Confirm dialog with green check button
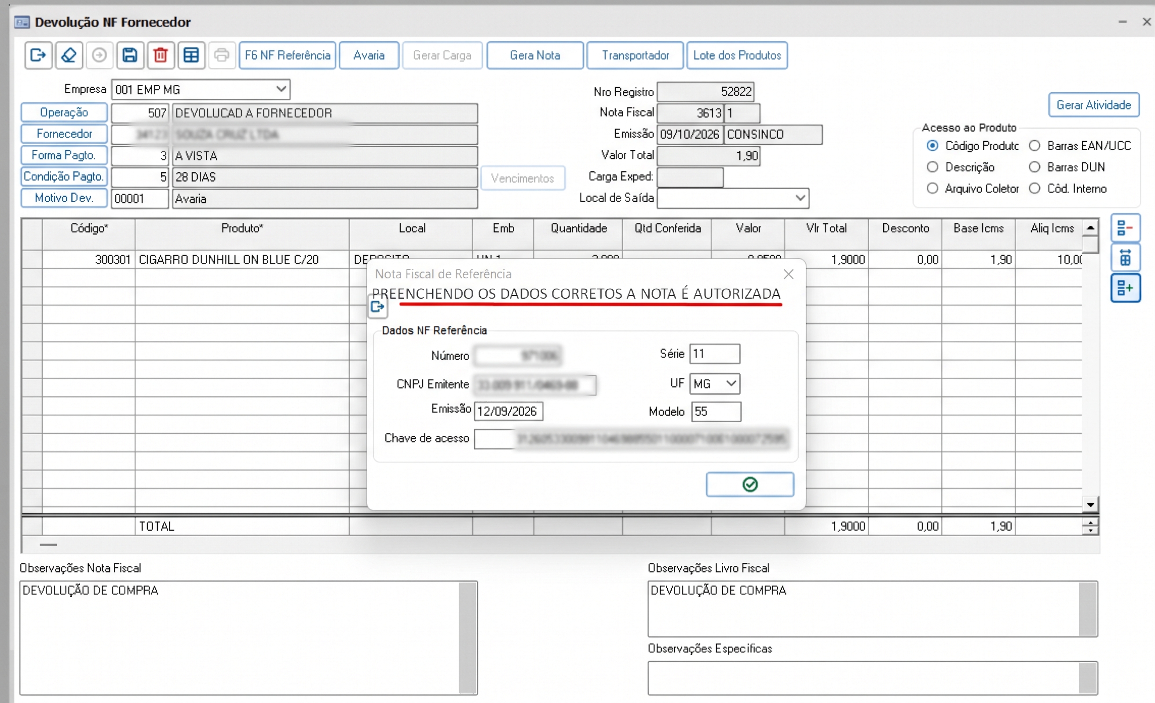 750,484
